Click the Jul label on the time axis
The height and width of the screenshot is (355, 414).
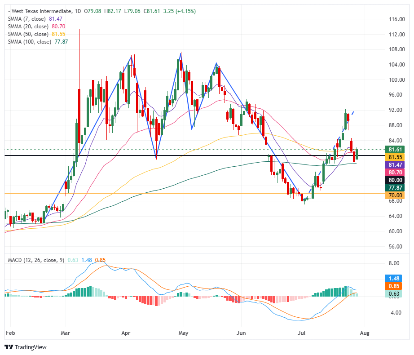click(x=301, y=333)
